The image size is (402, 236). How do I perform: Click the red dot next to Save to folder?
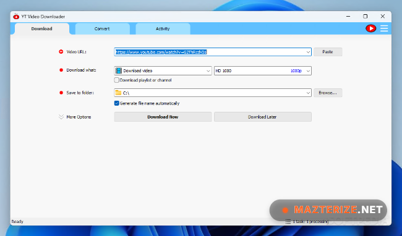click(61, 93)
